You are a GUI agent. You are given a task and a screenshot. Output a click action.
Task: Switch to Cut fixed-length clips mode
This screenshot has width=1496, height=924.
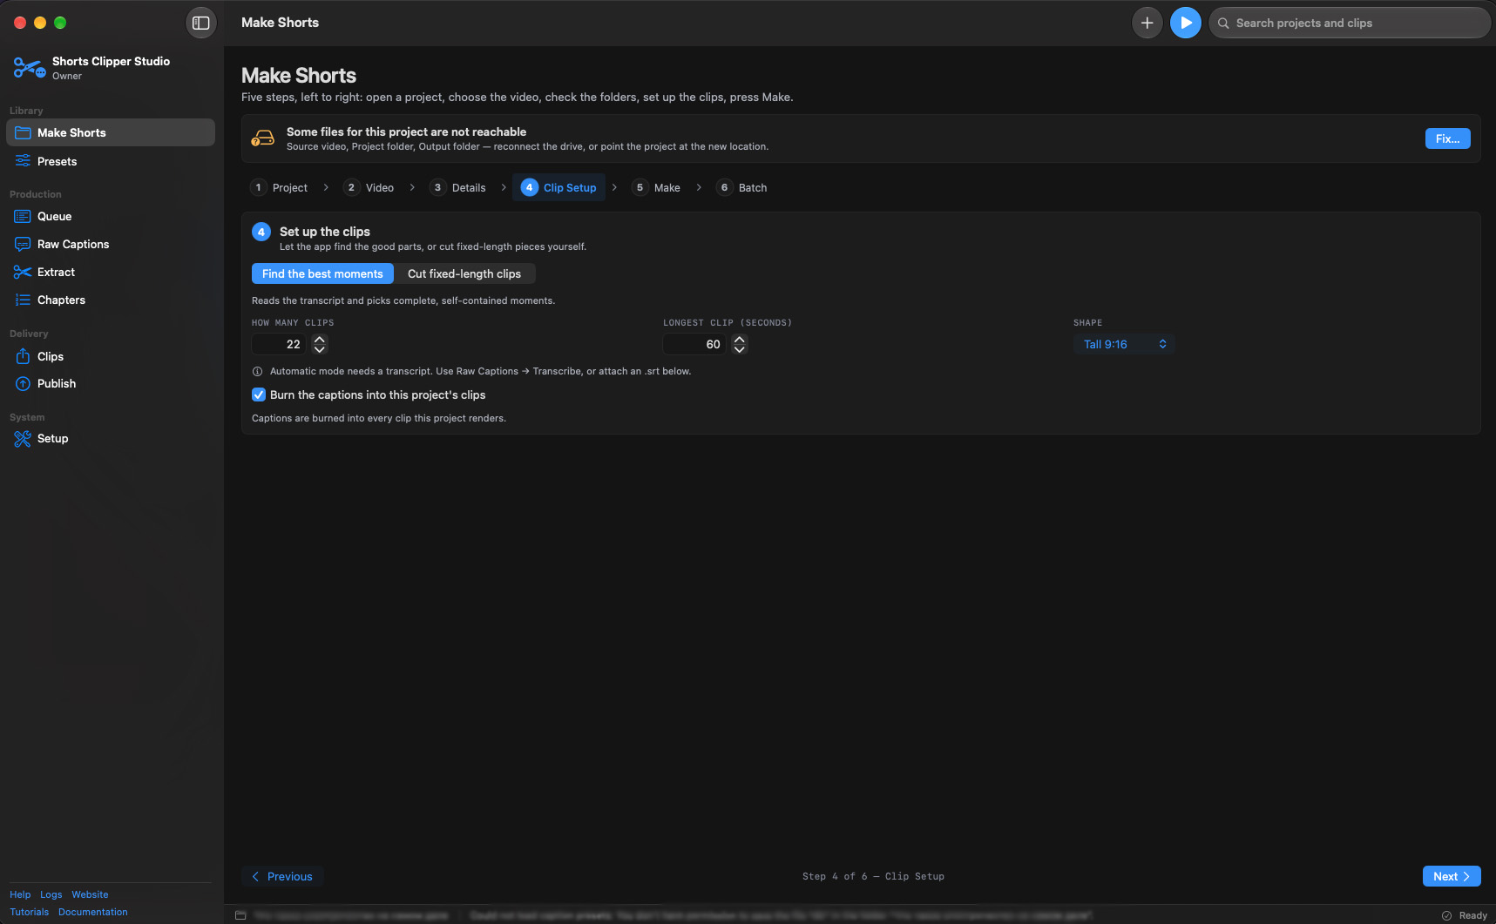click(464, 273)
